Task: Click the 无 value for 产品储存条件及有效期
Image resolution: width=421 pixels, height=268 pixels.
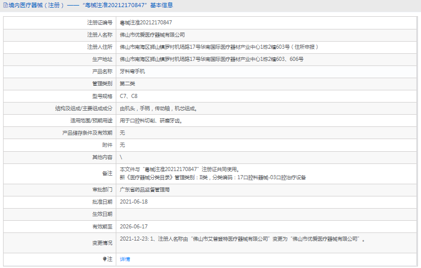Action: coord(122,133)
